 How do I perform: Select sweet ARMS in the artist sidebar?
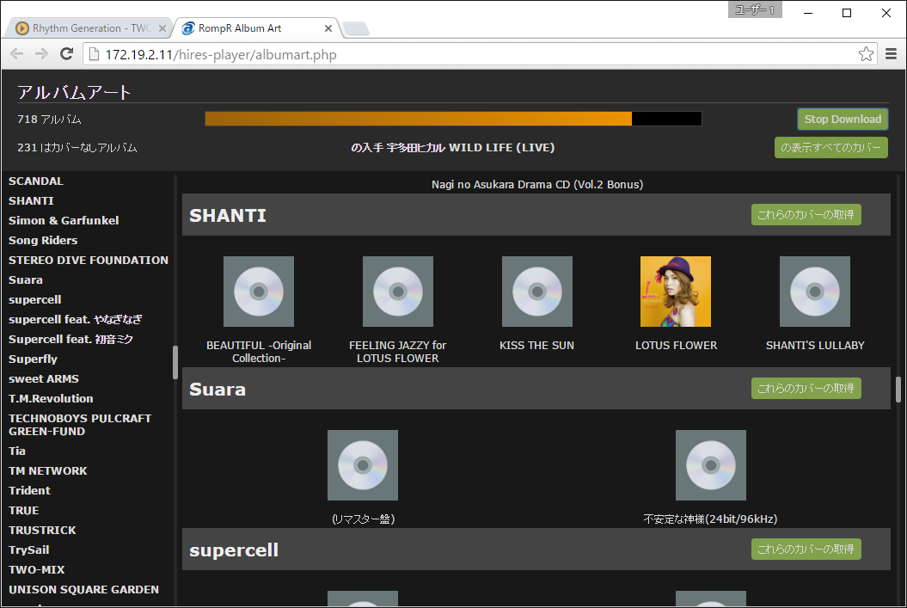[x=43, y=379]
